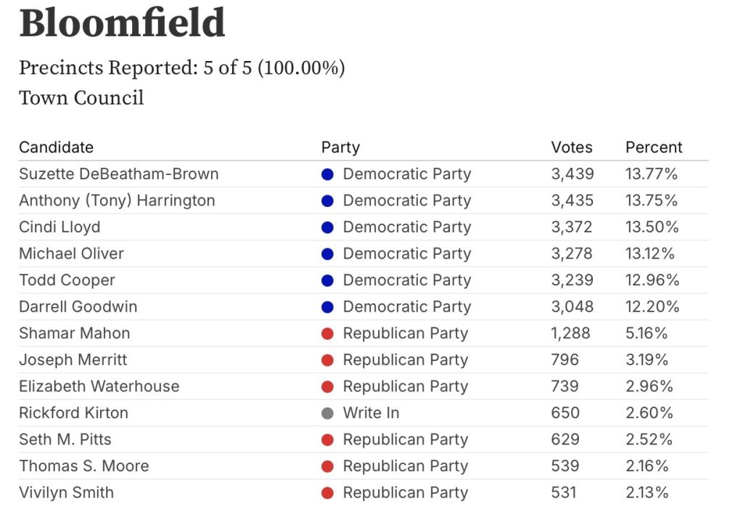Click Thomas S. Moore's 2.16% percent value
Screen dimensions: 743x525
click(646, 466)
